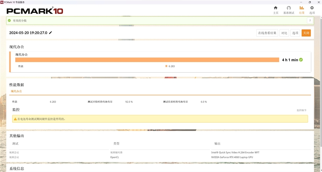This screenshot has height=172, width=322.
Task: Select the Results (结果) bar chart icon
Action: [301, 8]
